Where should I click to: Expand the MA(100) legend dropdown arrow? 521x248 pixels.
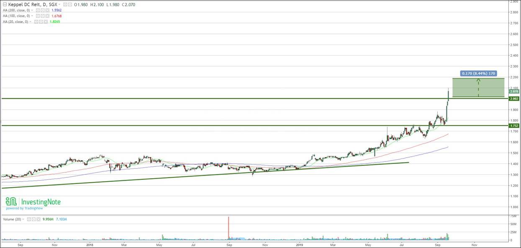coord(32,15)
